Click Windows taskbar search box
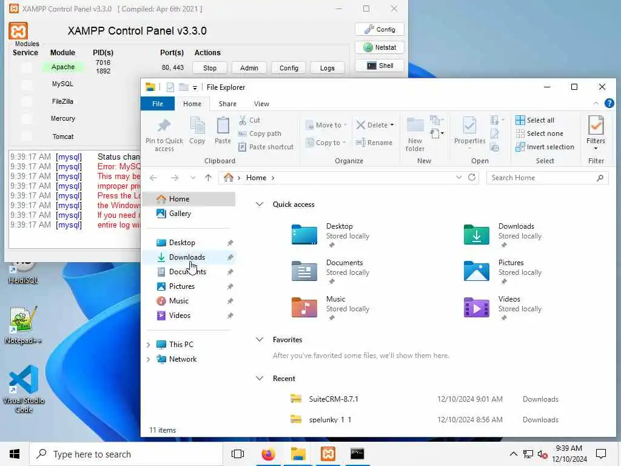The width and height of the screenshot is (621, 466). pyautogui.click(x=126, y=454)
